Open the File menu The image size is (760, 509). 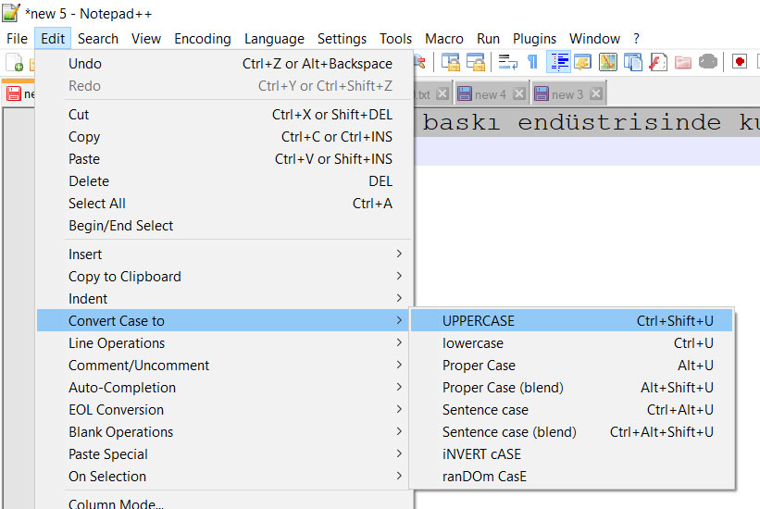click(x=17, y=38)
